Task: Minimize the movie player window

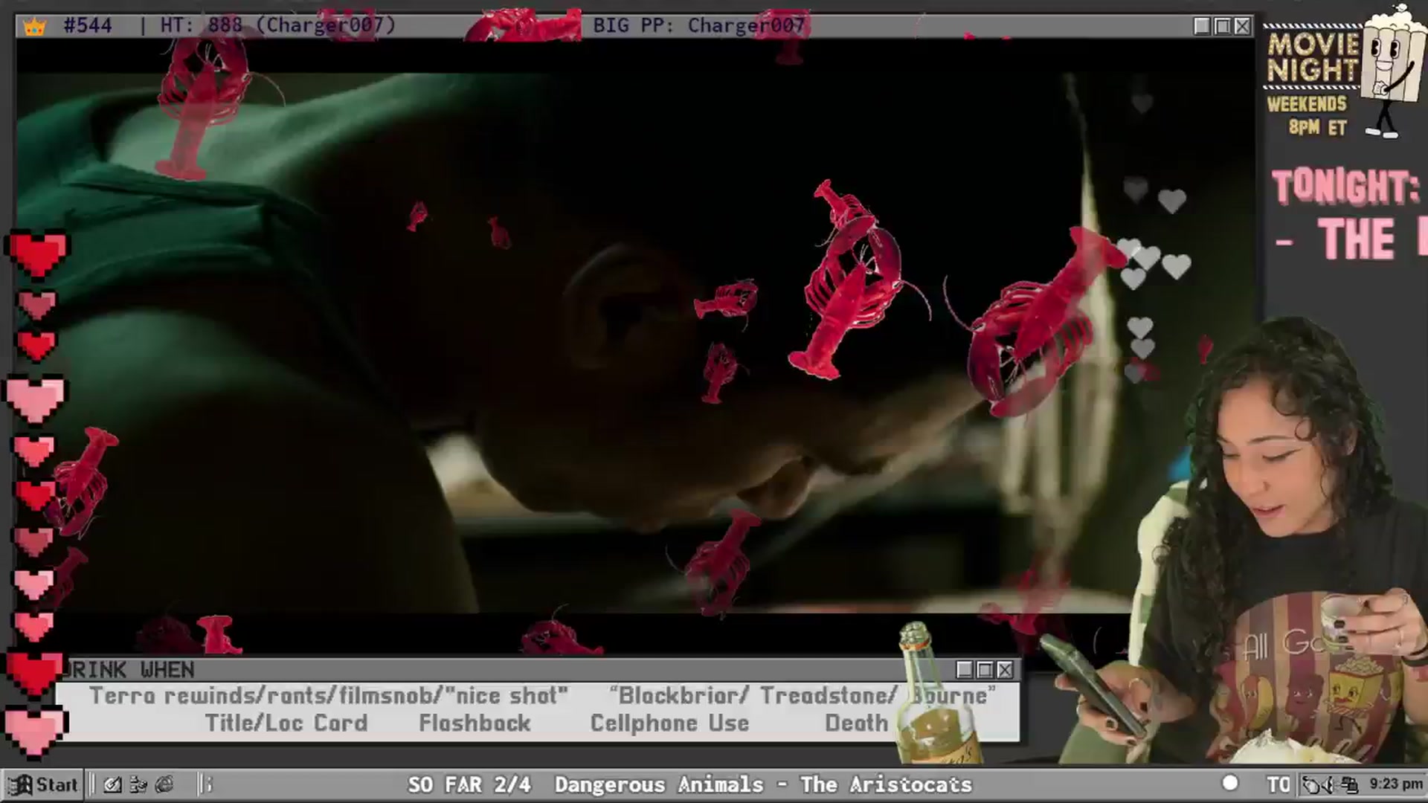Action: coord(1202,26)
